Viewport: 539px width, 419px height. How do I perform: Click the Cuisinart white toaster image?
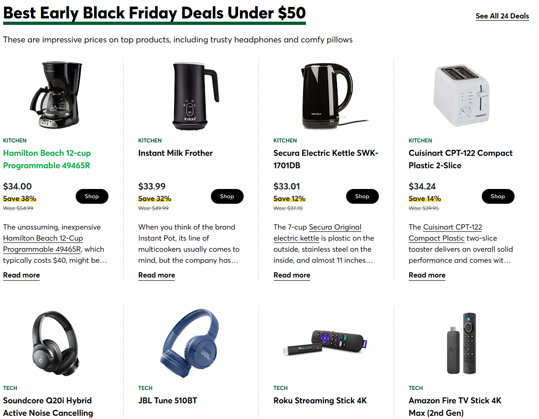461,94
